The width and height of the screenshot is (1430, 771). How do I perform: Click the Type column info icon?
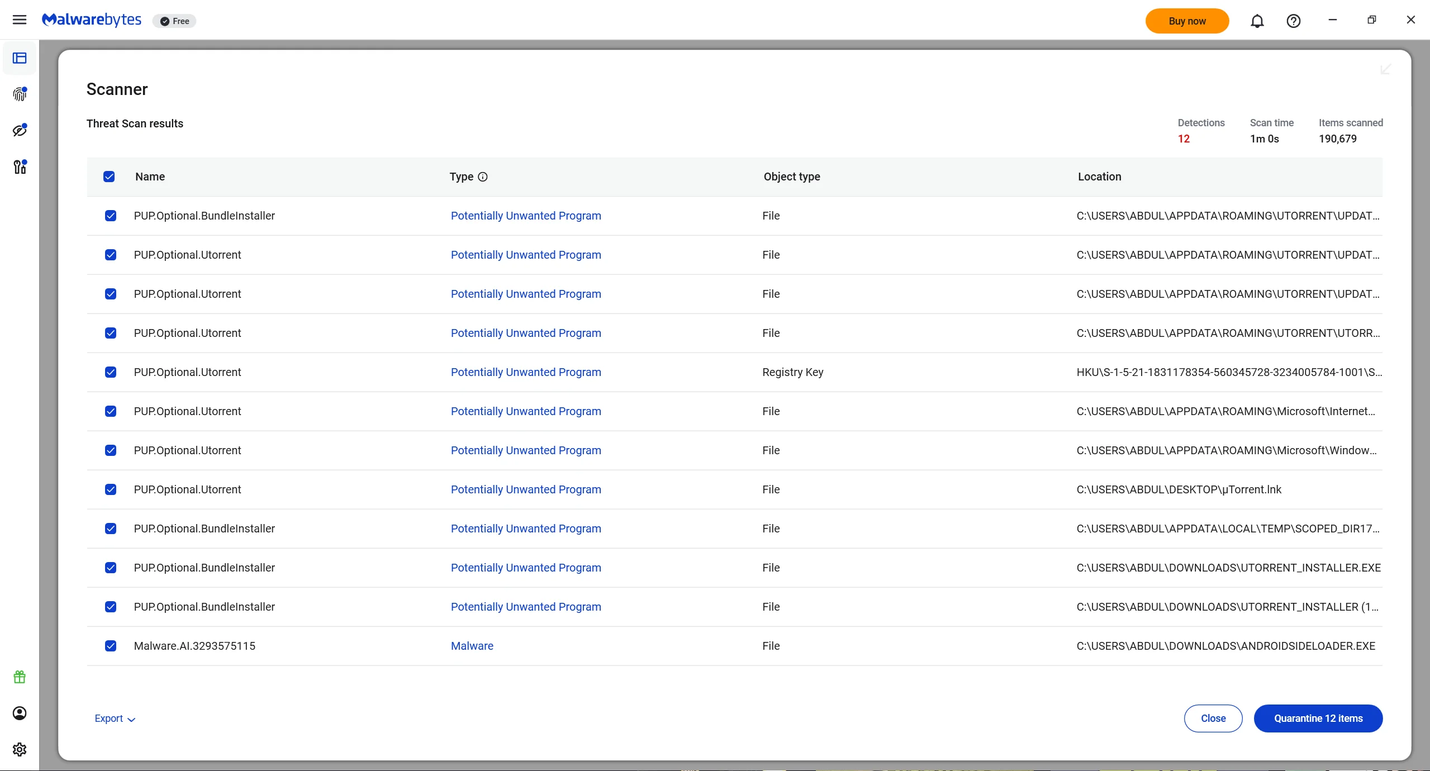point(483,177)
